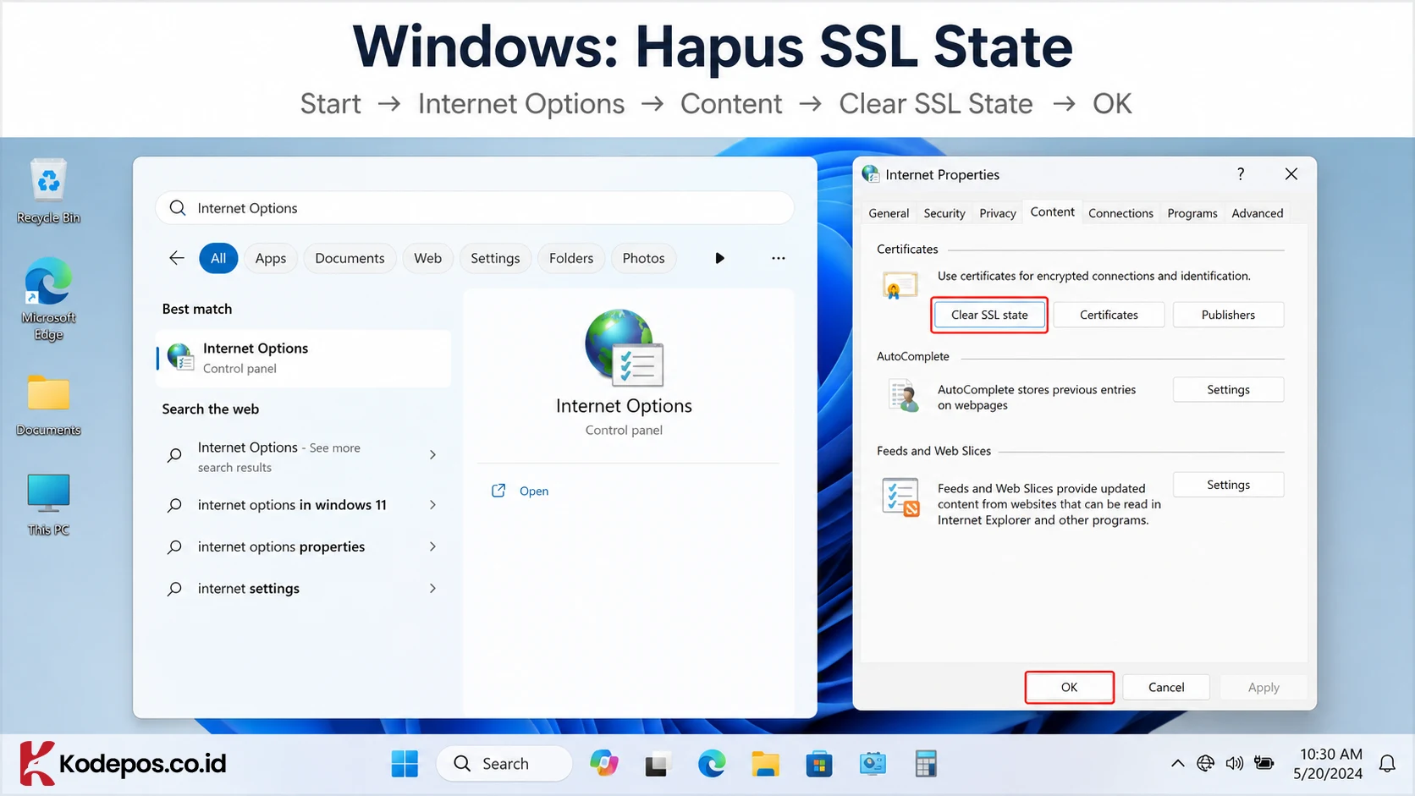Select the Settings search filter
The height and width of the screenshot is (796, 1415).
[x=495, y=258]
